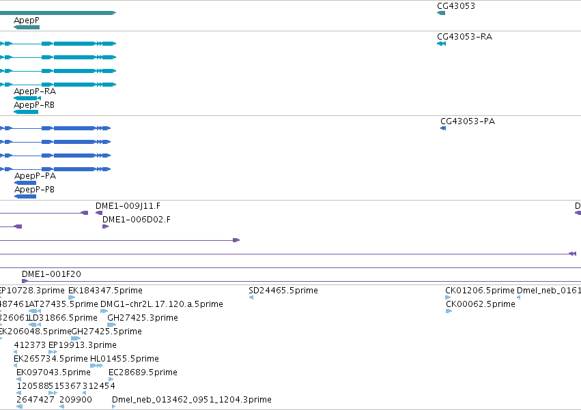Click the DMG1-chr2L.17.120.a.5prime label
This screenshot has height=410, width=581.
point(162,304)
